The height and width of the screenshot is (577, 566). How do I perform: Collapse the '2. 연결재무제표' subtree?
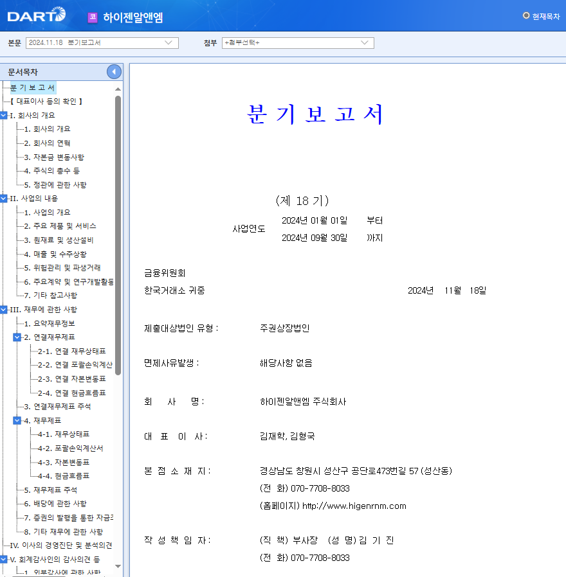pyautogui.click(x=17, y=337)
